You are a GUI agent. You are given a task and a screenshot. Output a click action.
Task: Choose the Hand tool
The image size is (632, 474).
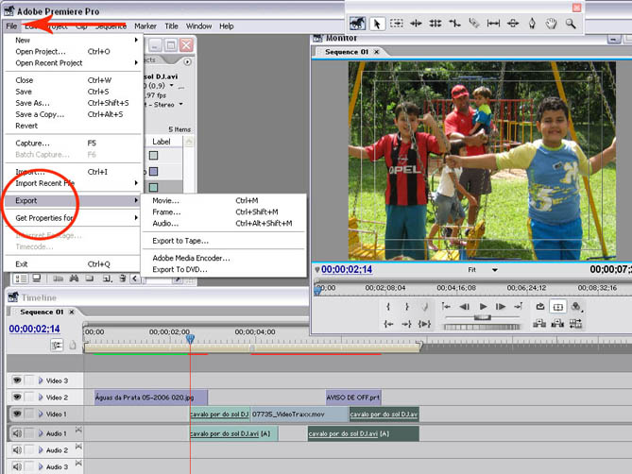click(x=552, y=23)
